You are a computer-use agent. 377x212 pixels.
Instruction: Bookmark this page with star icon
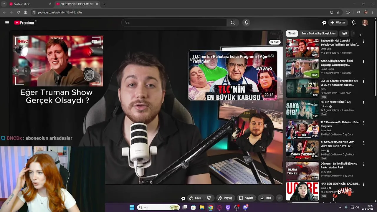[338, 12]
